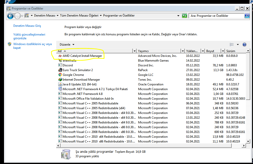This screenshot has width=253, height=164.
Task: Select 'Tüm Denetim Masası Öğeleri' breadcrumb
Action: [79, 16]
